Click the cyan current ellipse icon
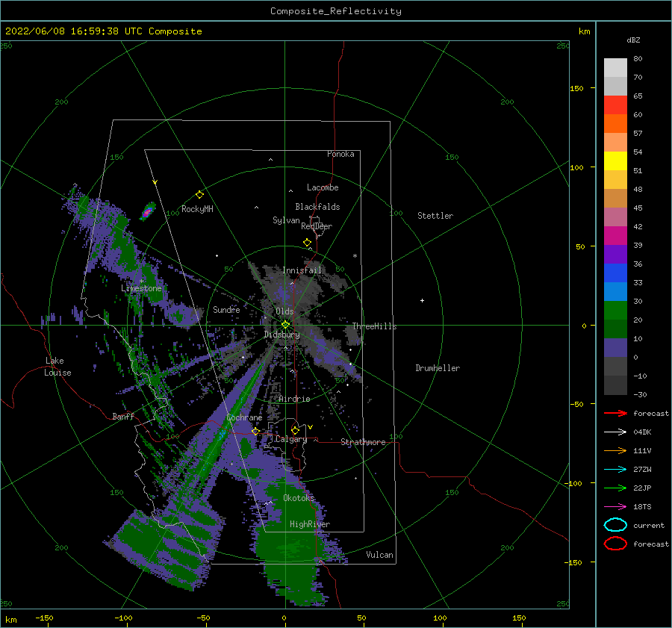672x628 pixels. coord(615,525)
